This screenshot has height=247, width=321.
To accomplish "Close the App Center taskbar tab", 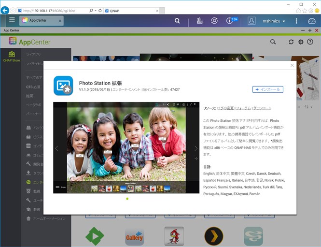I will point(60,21).
